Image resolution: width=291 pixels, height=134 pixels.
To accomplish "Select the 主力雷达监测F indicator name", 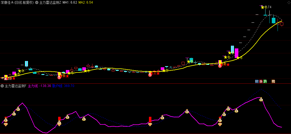I will [x=16, y=86].
